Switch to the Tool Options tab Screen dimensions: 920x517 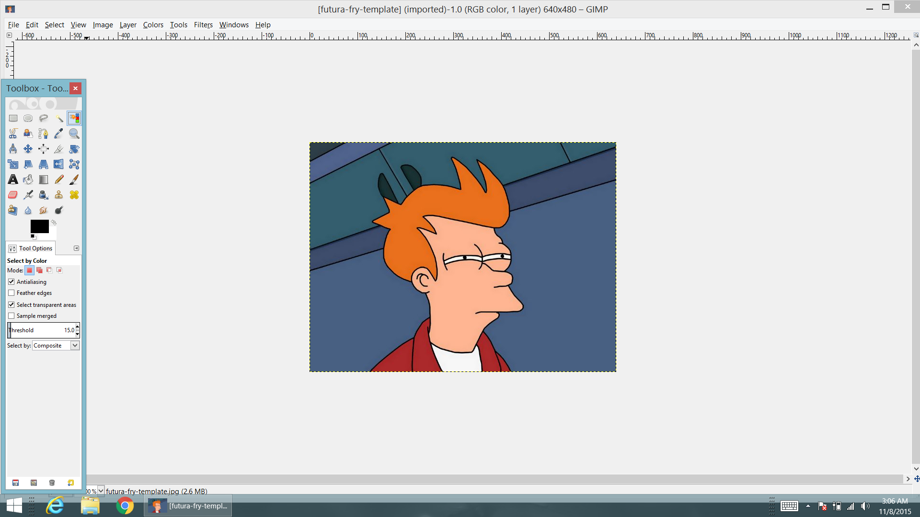[x=31, y=248]
